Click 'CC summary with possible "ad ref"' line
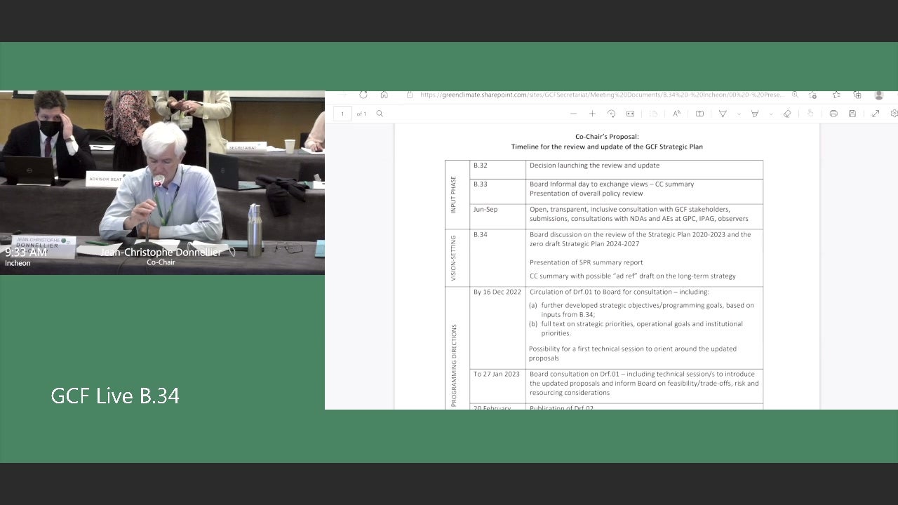Image resolution: width=898 pixels, height=505 pixels. click(632, 276)
